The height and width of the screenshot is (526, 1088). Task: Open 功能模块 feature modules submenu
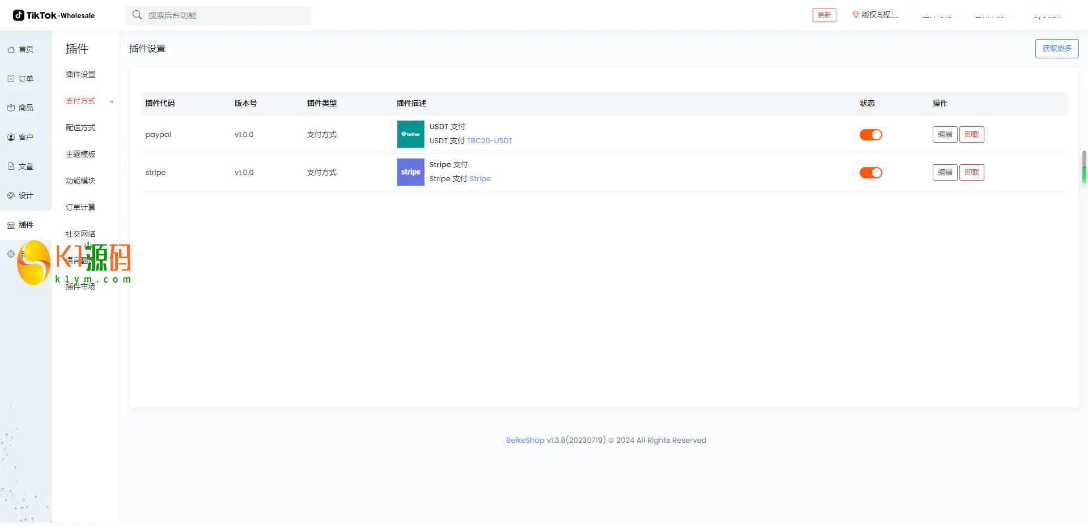coord(80,181)
